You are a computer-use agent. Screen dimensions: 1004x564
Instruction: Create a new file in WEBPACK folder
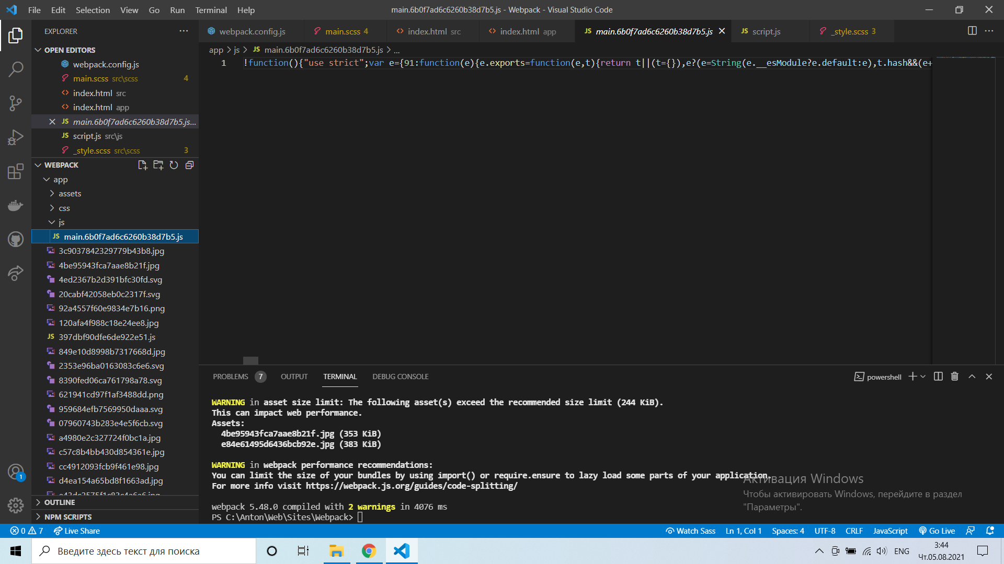click(142, 165)
